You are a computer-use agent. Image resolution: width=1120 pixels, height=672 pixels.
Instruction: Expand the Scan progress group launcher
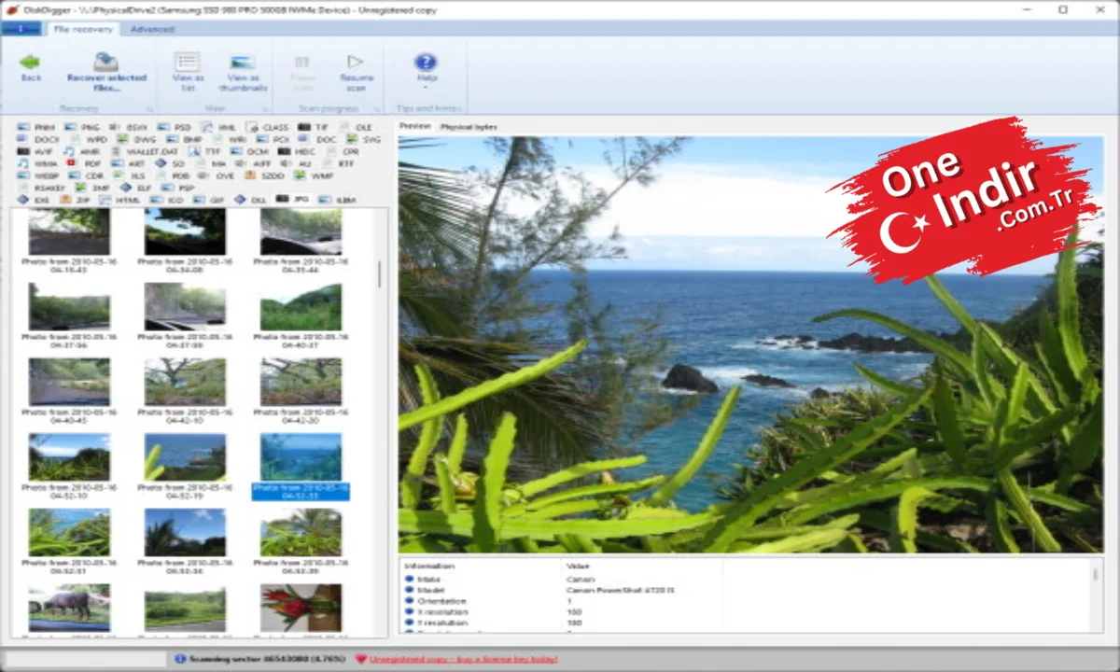click(x=379, y=109)
